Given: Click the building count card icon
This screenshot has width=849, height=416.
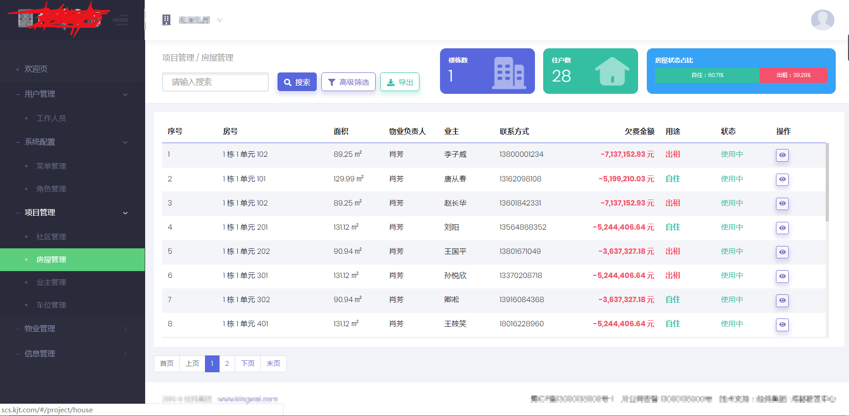Looking at the screenshot, I should click(508, 72).
